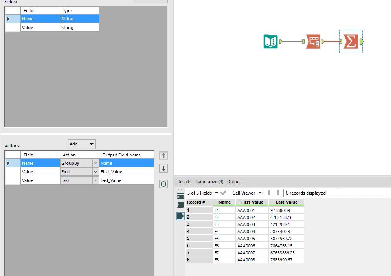Click the Field column header in Fields
This screenshot has height=276, width=391.
(x=40, y=11)
